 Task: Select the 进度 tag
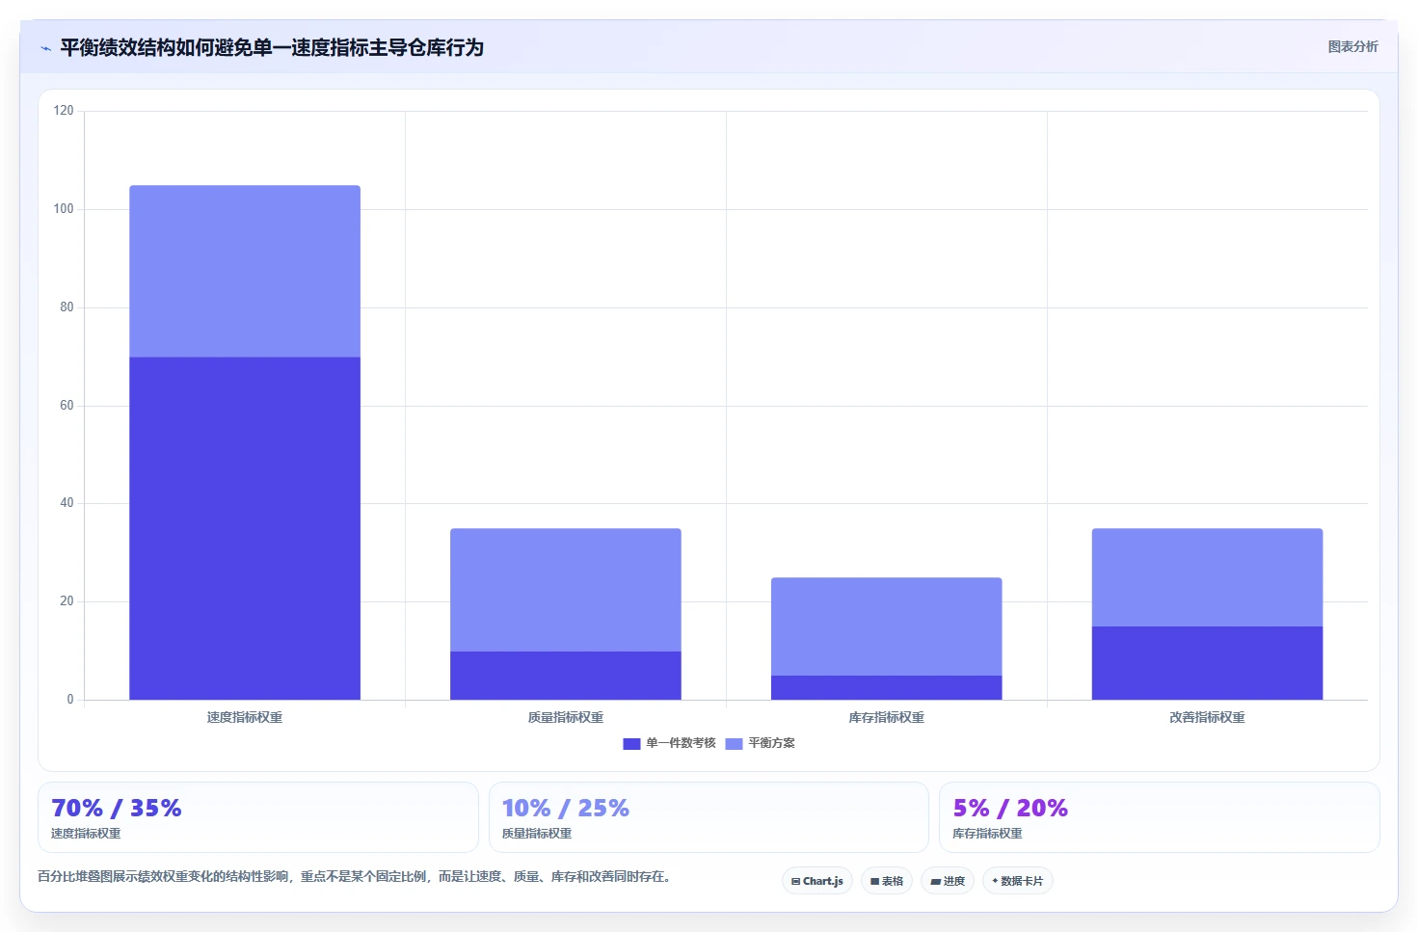948,881
